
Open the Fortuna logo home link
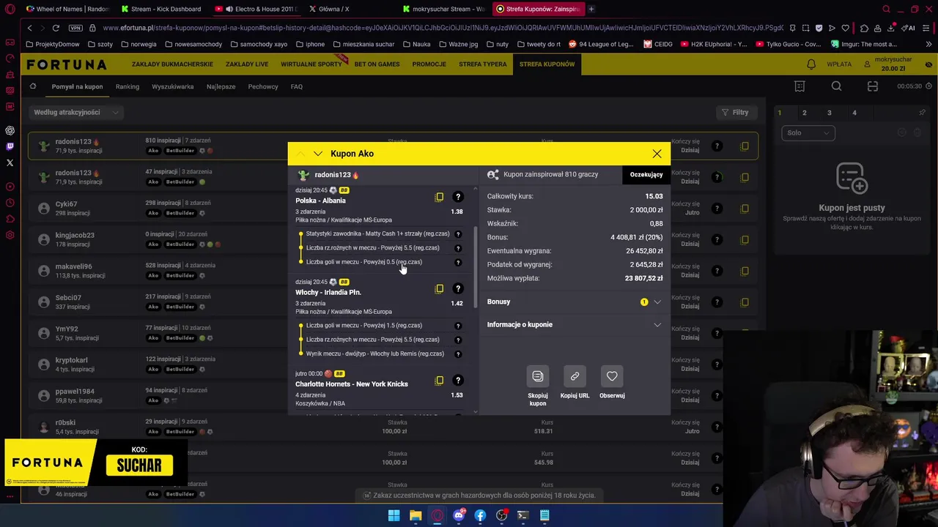(x=67, y=64)
